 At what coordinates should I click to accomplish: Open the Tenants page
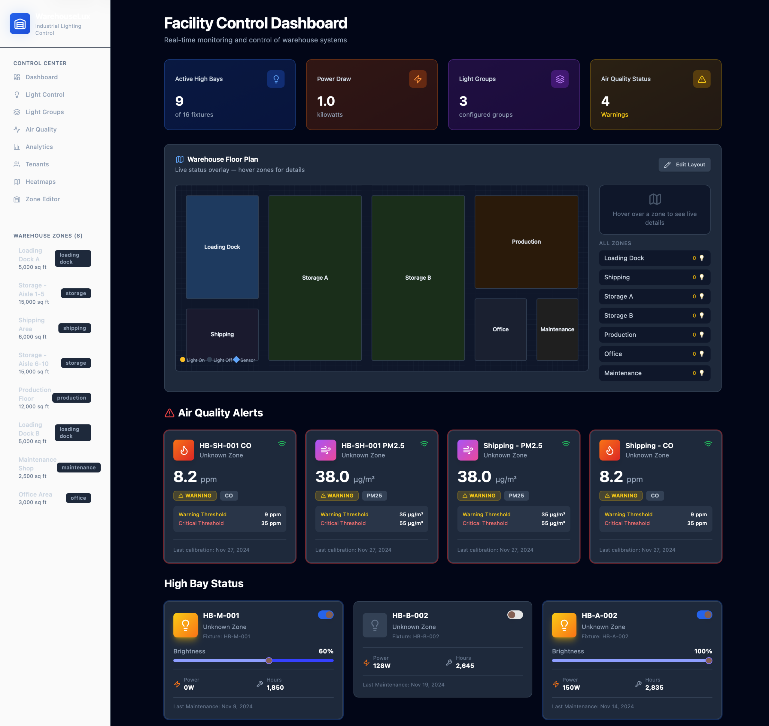coord(55,165)
